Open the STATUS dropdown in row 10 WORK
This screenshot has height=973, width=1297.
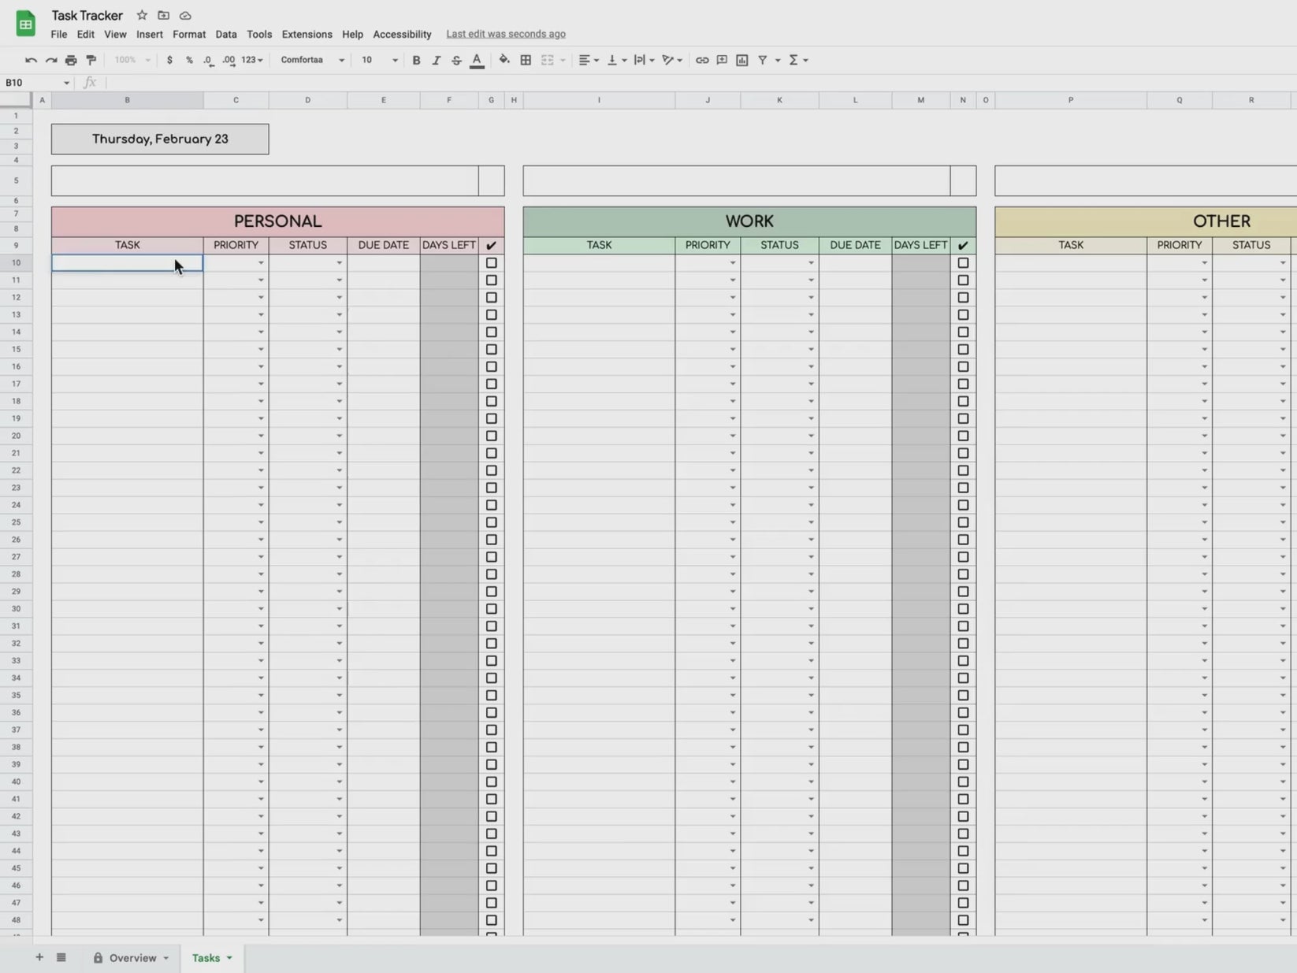811,262
